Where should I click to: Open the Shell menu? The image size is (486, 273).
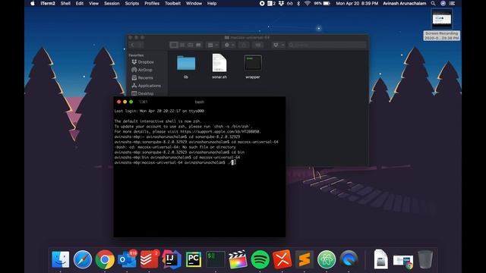[x=65, y=3]
